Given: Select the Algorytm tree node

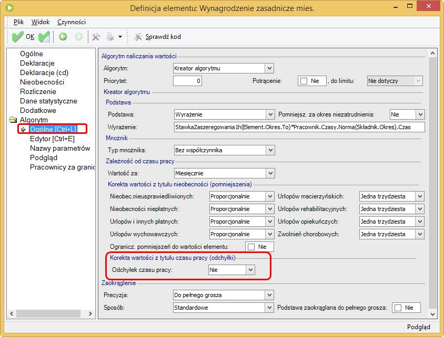Looking at the screenshot, I should (34, 120).
